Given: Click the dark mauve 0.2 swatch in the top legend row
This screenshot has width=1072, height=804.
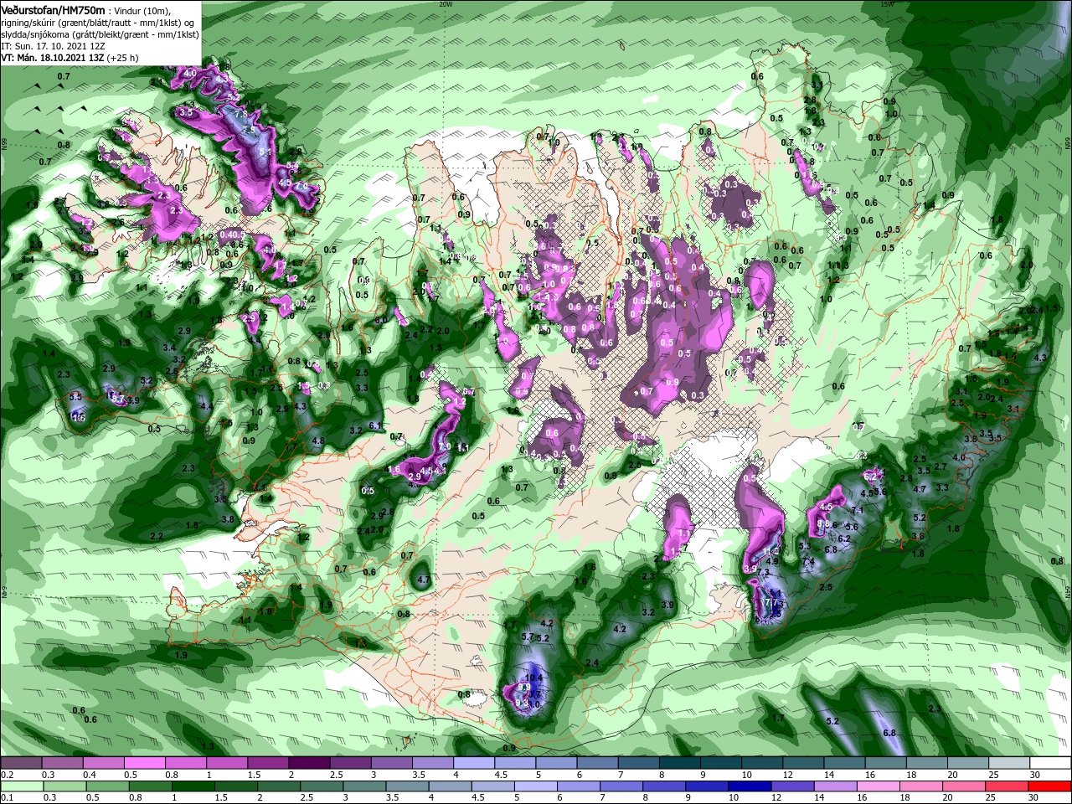Looking at the screenshot, I should (22, 763).
